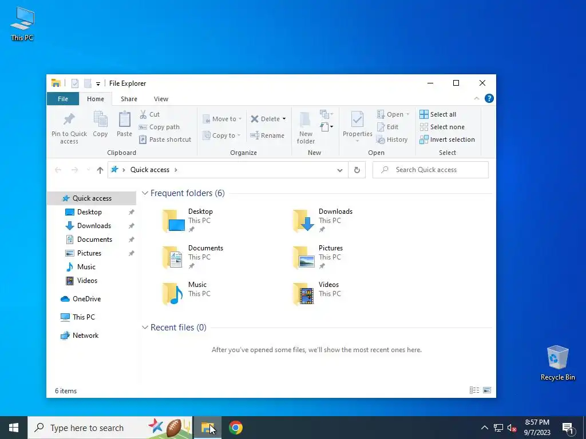Click the Refresh button beside address bar

tap(357, 170)
